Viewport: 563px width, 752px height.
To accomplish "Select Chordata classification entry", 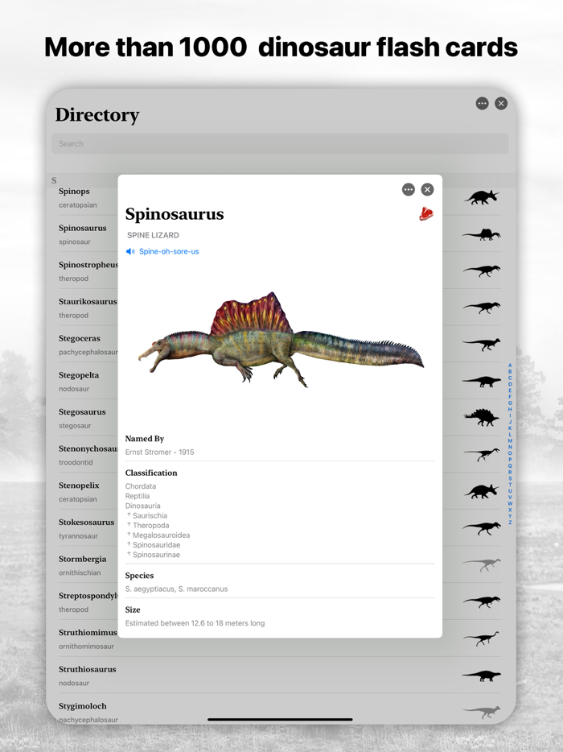I will (141, 485).
